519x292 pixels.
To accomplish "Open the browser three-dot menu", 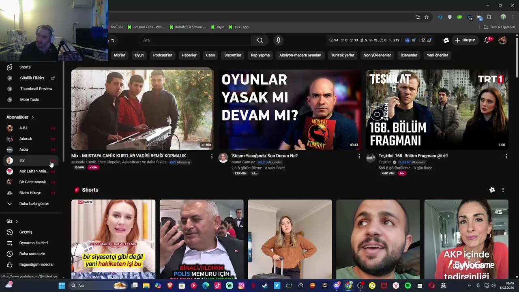I will click(513, 17).
